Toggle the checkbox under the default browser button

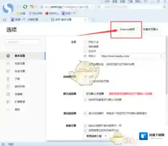click(85, 100)
